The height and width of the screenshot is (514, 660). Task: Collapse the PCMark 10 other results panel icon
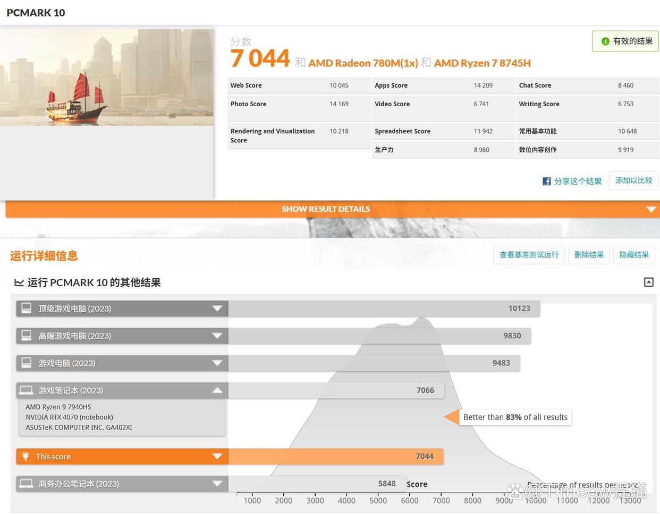click(649, 282)
